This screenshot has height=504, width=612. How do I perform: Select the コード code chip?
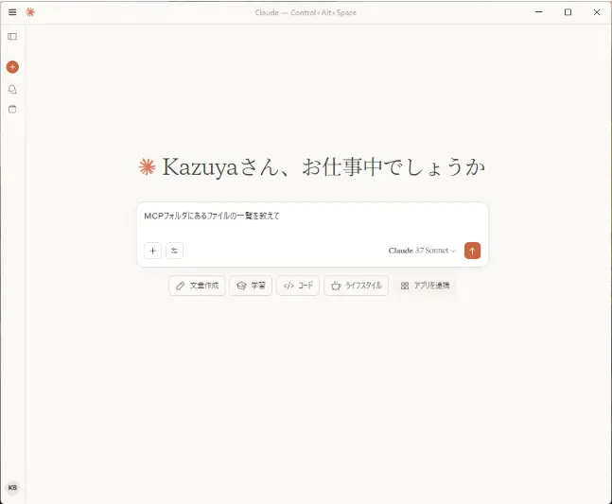(298, 286)
